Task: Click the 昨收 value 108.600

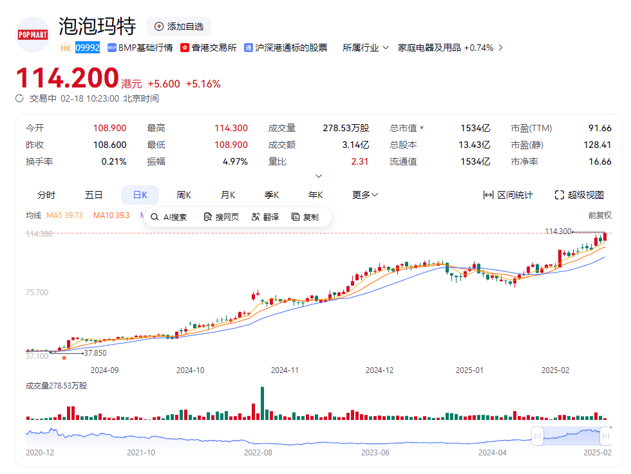Action: pyautogui.click(x=110, y=145)
